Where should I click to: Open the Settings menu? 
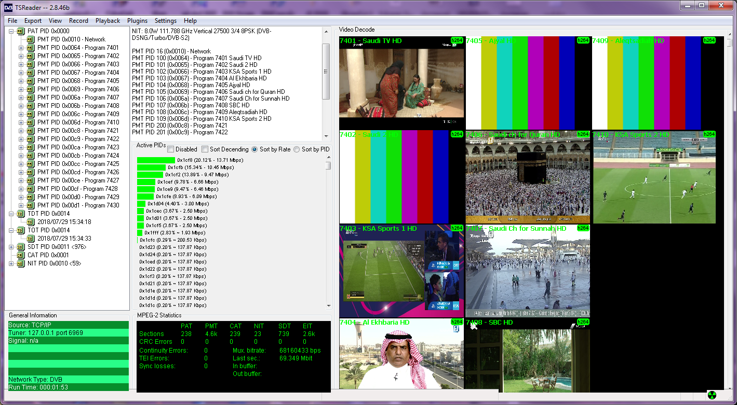(166, 21)
